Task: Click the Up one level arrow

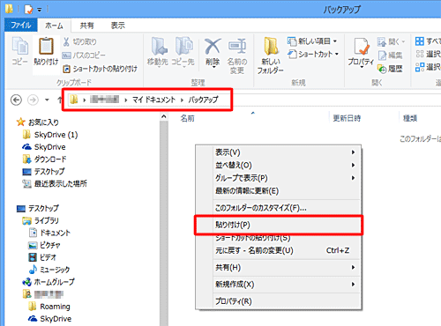Action: point(59,100)
